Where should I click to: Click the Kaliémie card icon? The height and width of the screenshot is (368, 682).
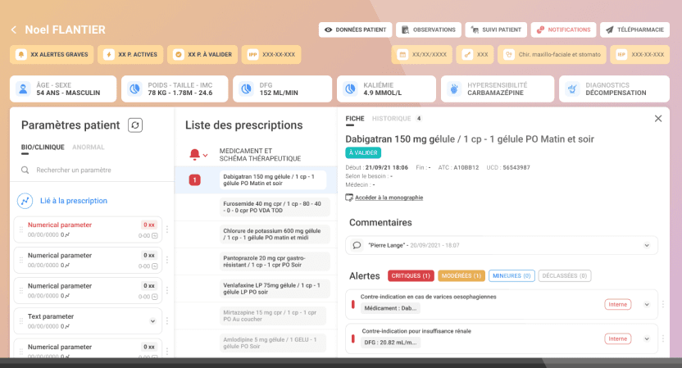pyautogui.click(x=350, y=89)
